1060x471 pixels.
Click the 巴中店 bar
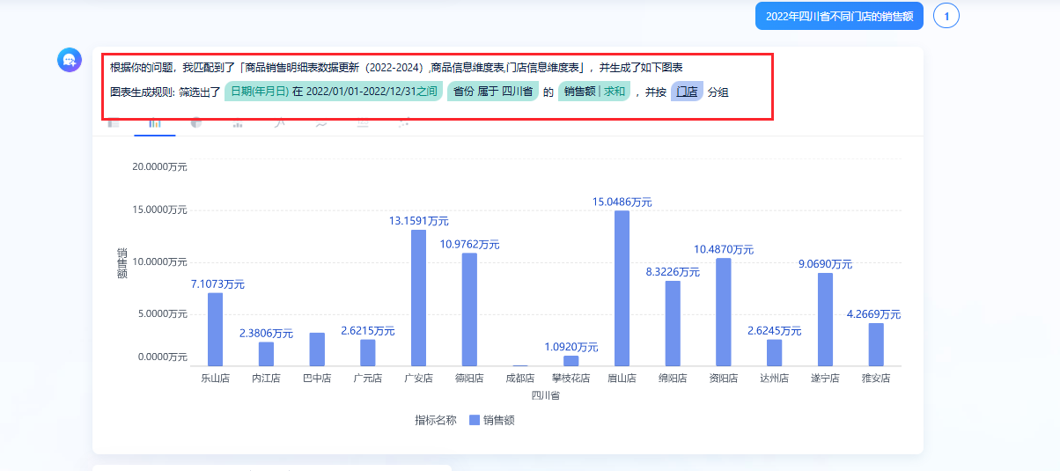click(x=317, y=350)
